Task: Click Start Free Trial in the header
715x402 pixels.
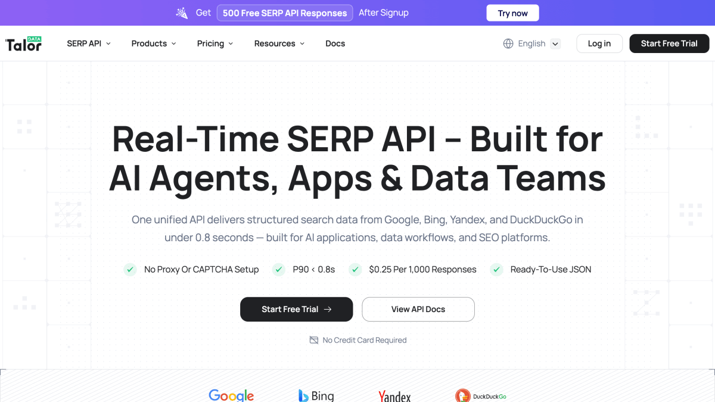Action: 669,43
